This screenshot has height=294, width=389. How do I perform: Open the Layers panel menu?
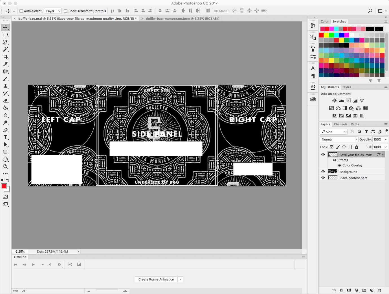[x=386, y=124]
